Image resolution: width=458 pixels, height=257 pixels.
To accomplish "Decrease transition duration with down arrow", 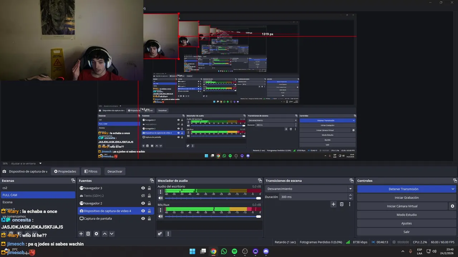I will 350,198.
